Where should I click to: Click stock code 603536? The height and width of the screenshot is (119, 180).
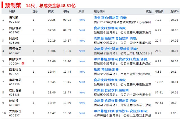pyautogui.click(x=14, y=84)
